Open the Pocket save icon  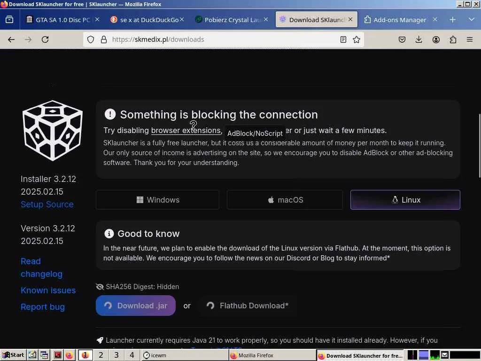click(402, 39)
